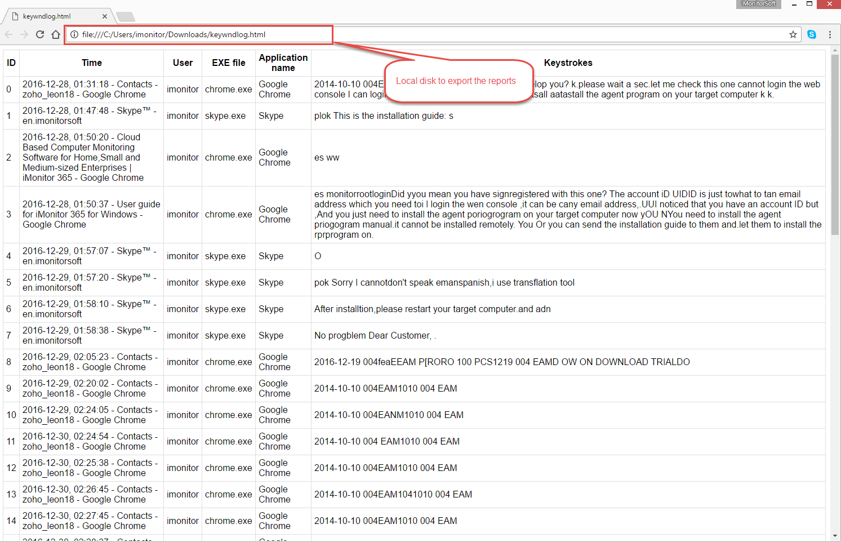Screen dimensions: 841x542
Task: Click the browser Back arrow
Action: click(8, 34)
